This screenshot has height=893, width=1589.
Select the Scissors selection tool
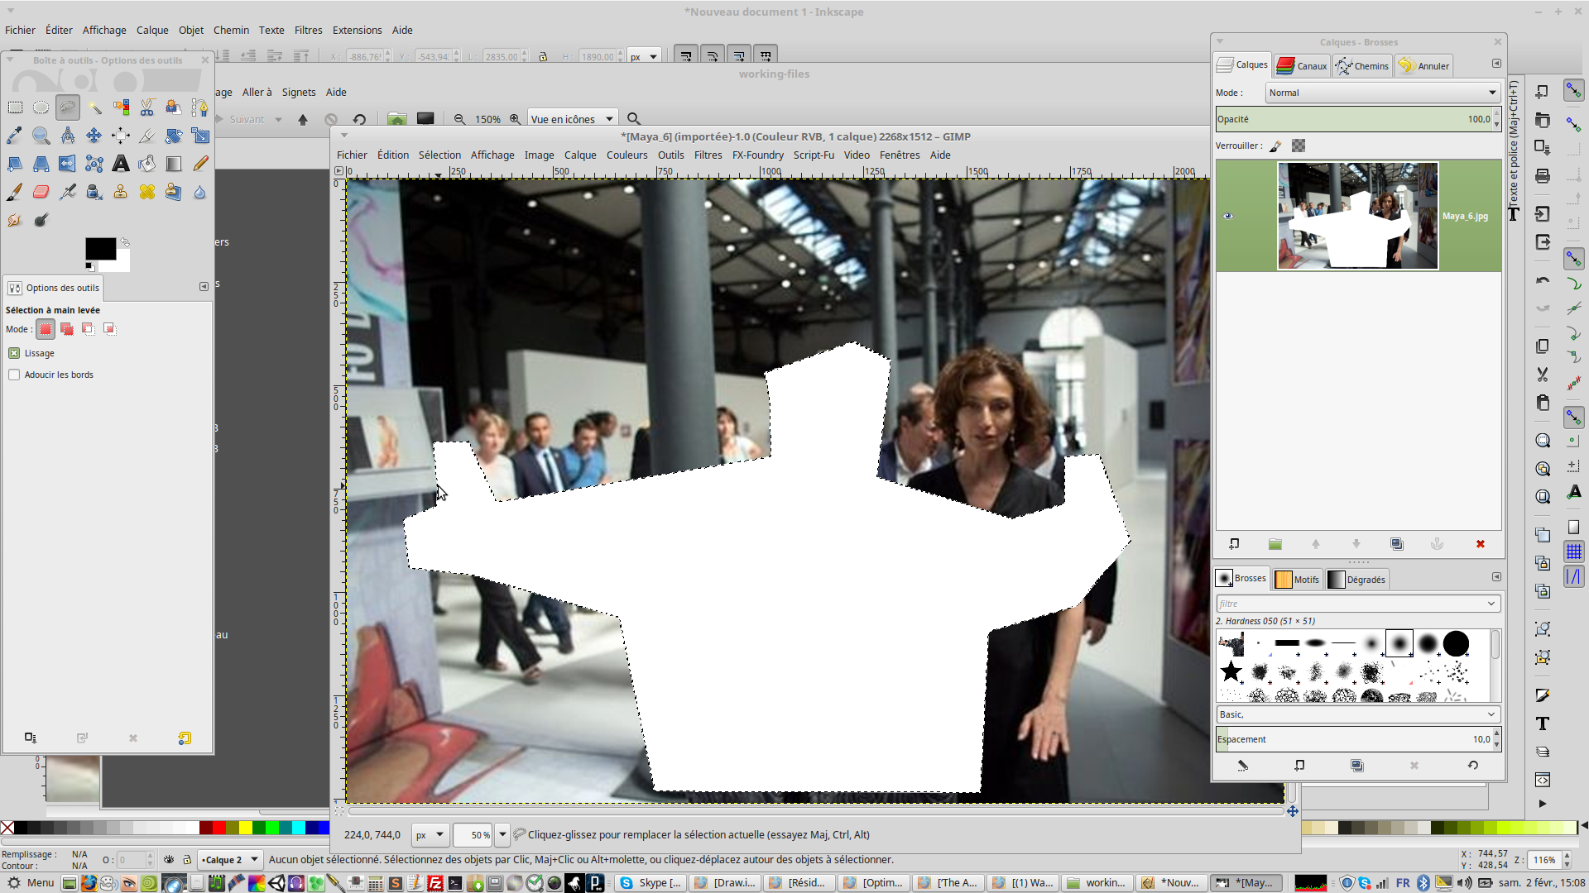pos(147,107)
